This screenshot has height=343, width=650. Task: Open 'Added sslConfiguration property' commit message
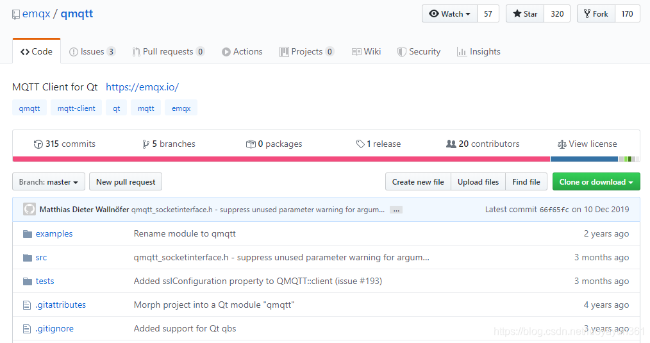point(258,281)
